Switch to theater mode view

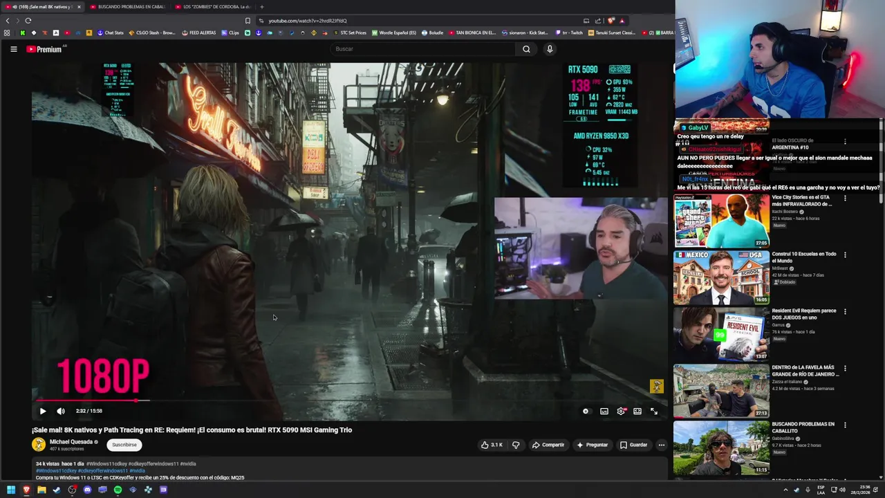click(637, 411)
